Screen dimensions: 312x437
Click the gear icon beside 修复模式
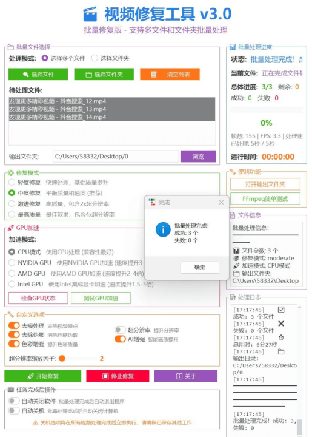point(11,173)
